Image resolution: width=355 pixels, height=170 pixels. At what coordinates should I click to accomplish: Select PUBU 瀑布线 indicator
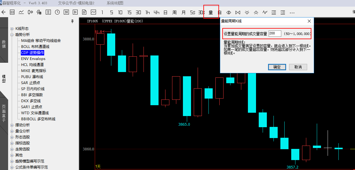point(32,77)
